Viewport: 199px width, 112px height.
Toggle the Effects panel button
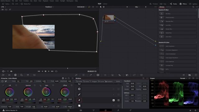tap(183, 4)
